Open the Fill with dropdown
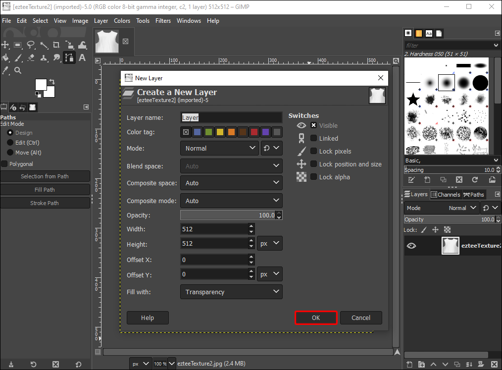Screen dimensions: 502x370 231,292
